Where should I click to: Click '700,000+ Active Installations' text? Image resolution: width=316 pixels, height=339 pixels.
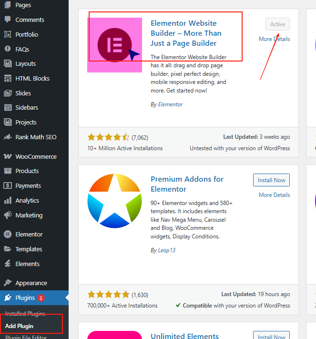pos(122,306)
